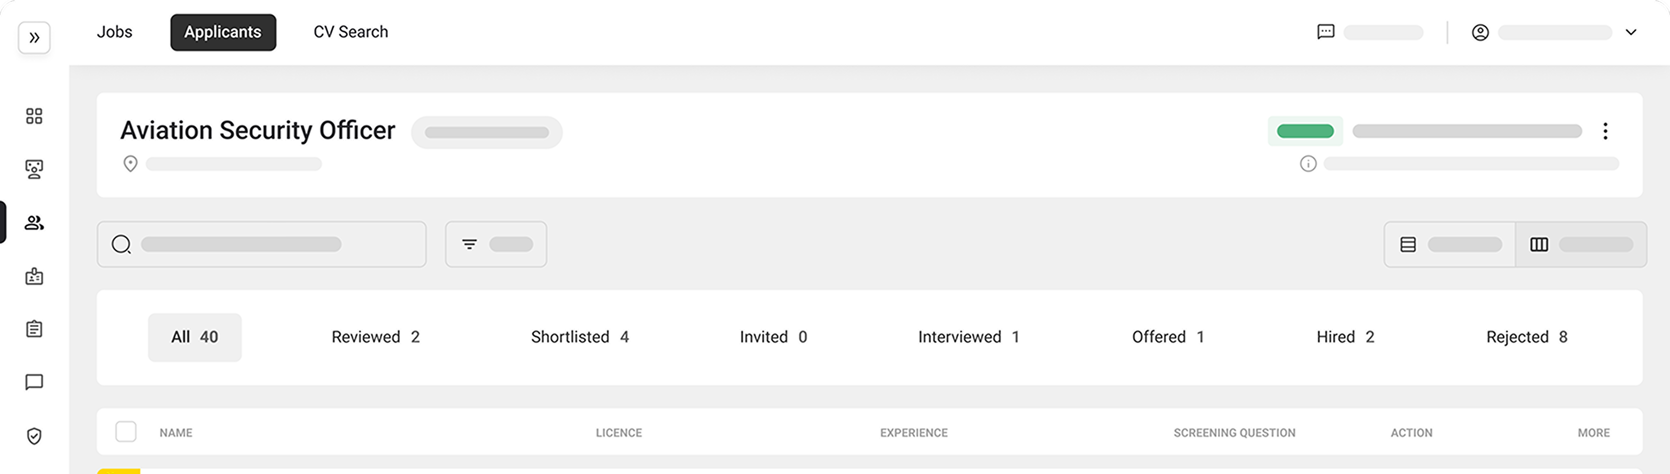Switch to the CV Search tab
The width and height of the screenshot is (1670, 474).
[x=351, y=32]
